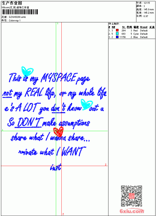The image size is (156, 216).
Task: Click the 'St.' stitch count column header
Action: (x=124, y=27)
